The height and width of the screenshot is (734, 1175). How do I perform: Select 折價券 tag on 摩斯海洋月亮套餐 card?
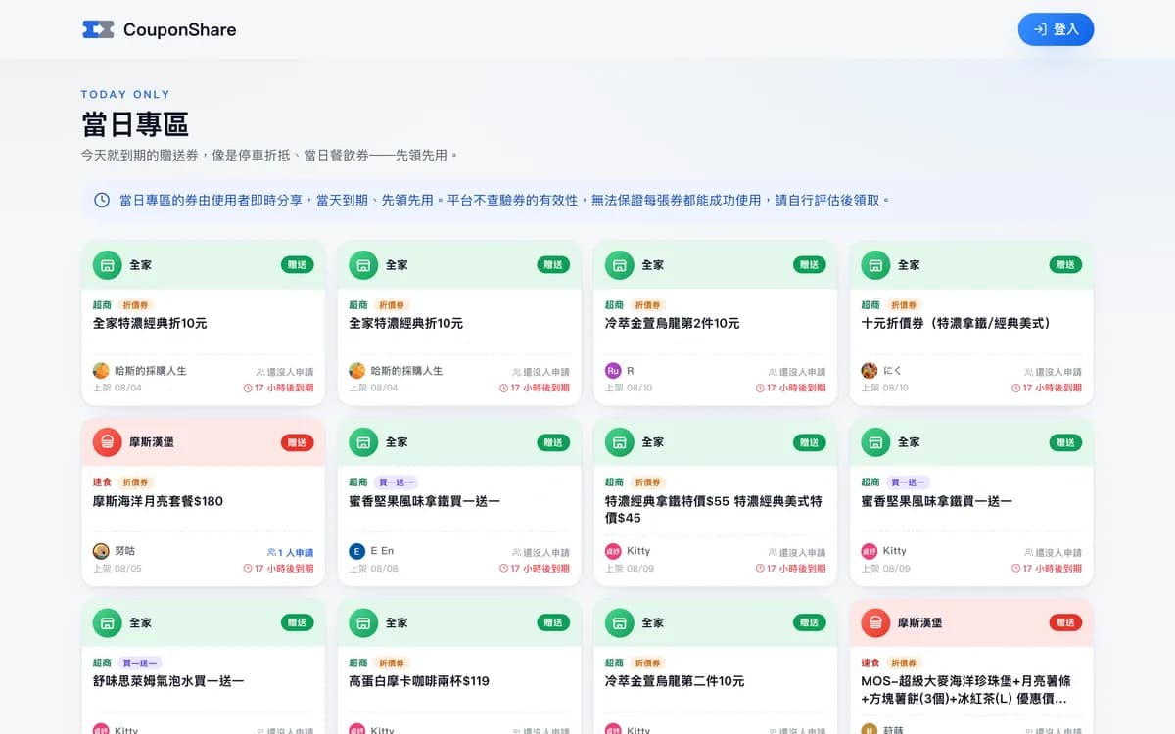(135, 482)
